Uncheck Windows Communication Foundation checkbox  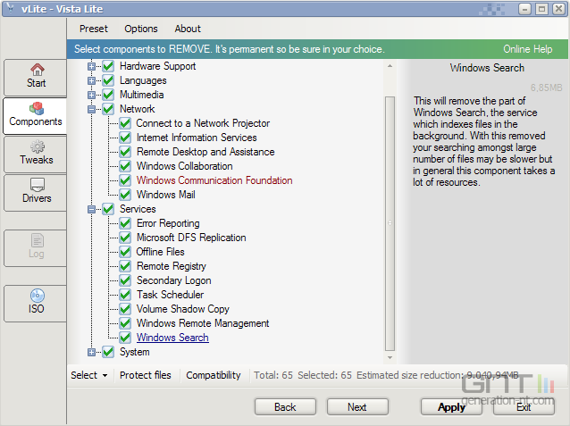[x=125, y=180]
